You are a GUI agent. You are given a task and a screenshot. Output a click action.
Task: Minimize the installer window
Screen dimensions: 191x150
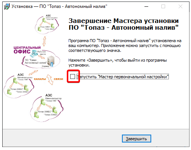click(x=146, y=6)
